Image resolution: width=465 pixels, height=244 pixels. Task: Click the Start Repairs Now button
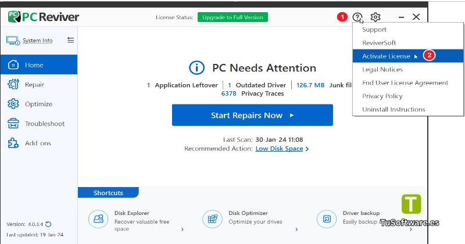tap(252, 115)
